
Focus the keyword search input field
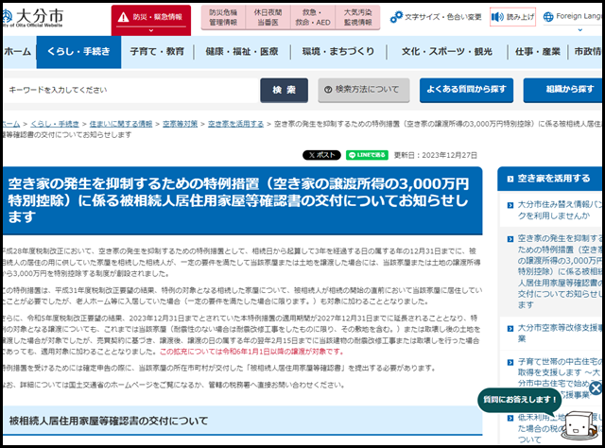[x=130, y=91]
